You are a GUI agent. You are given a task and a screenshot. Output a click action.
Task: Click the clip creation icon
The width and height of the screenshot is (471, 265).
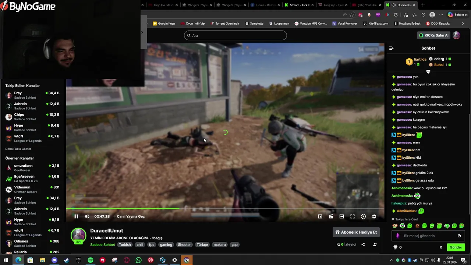(x=331, y=216)
